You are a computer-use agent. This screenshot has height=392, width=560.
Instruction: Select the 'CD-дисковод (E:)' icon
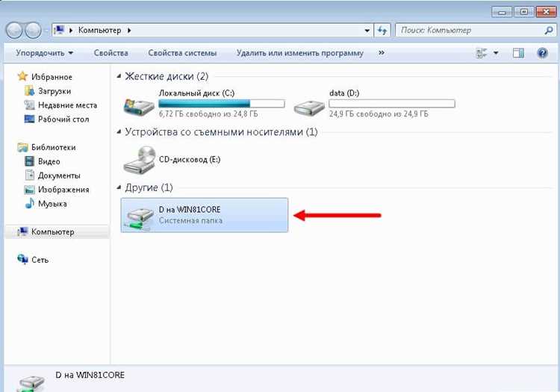140,160
